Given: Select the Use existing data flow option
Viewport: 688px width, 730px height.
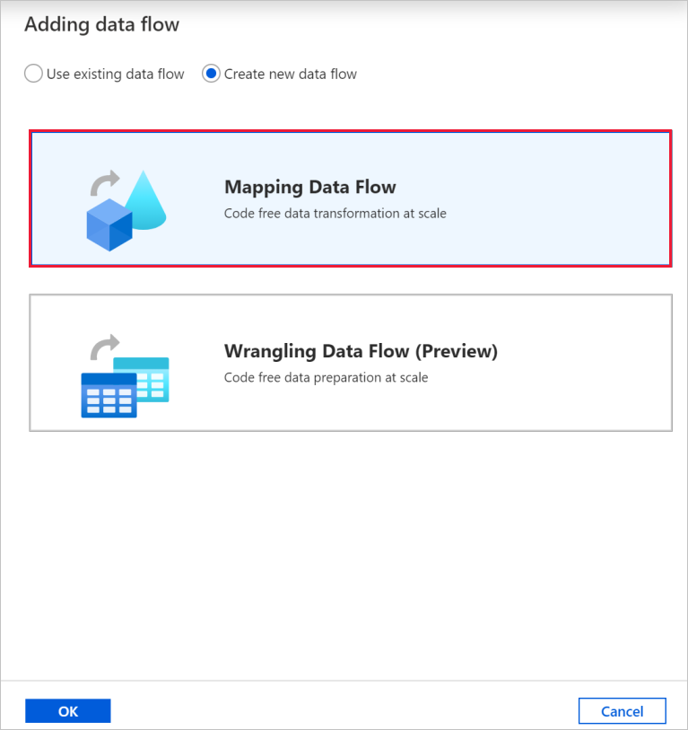Looking at the screenshot, I should pyautogui.click(x=33, y=74).
